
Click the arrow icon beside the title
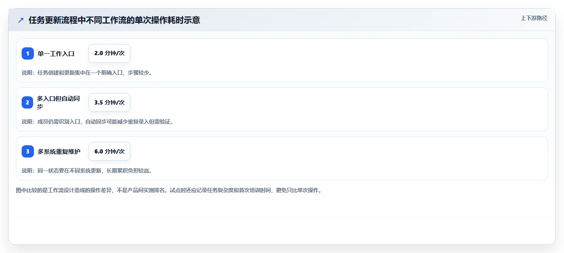click(x=21, y=20)
